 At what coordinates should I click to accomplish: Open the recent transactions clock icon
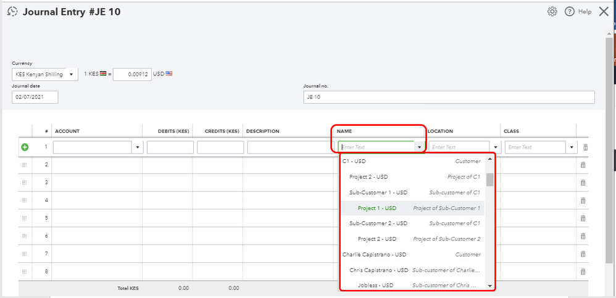coord(12,12)
